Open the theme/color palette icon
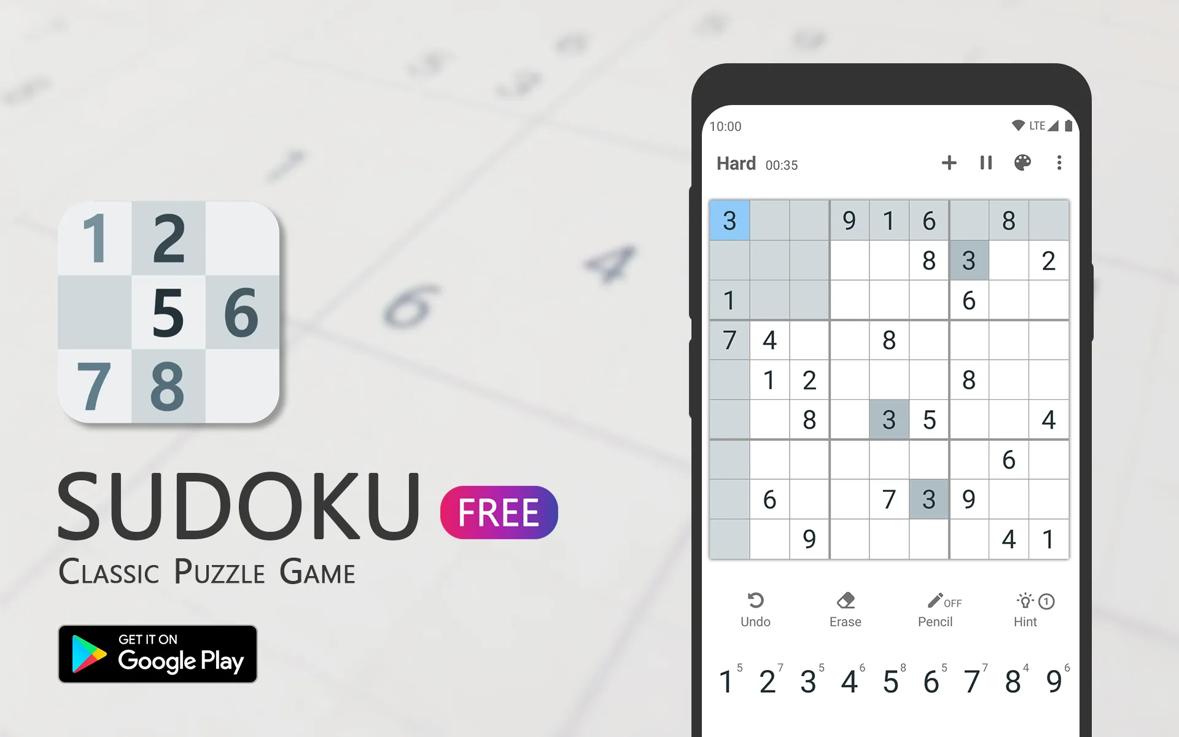The height and width of the screenshot is (737, 1179). coord(1023,164)
